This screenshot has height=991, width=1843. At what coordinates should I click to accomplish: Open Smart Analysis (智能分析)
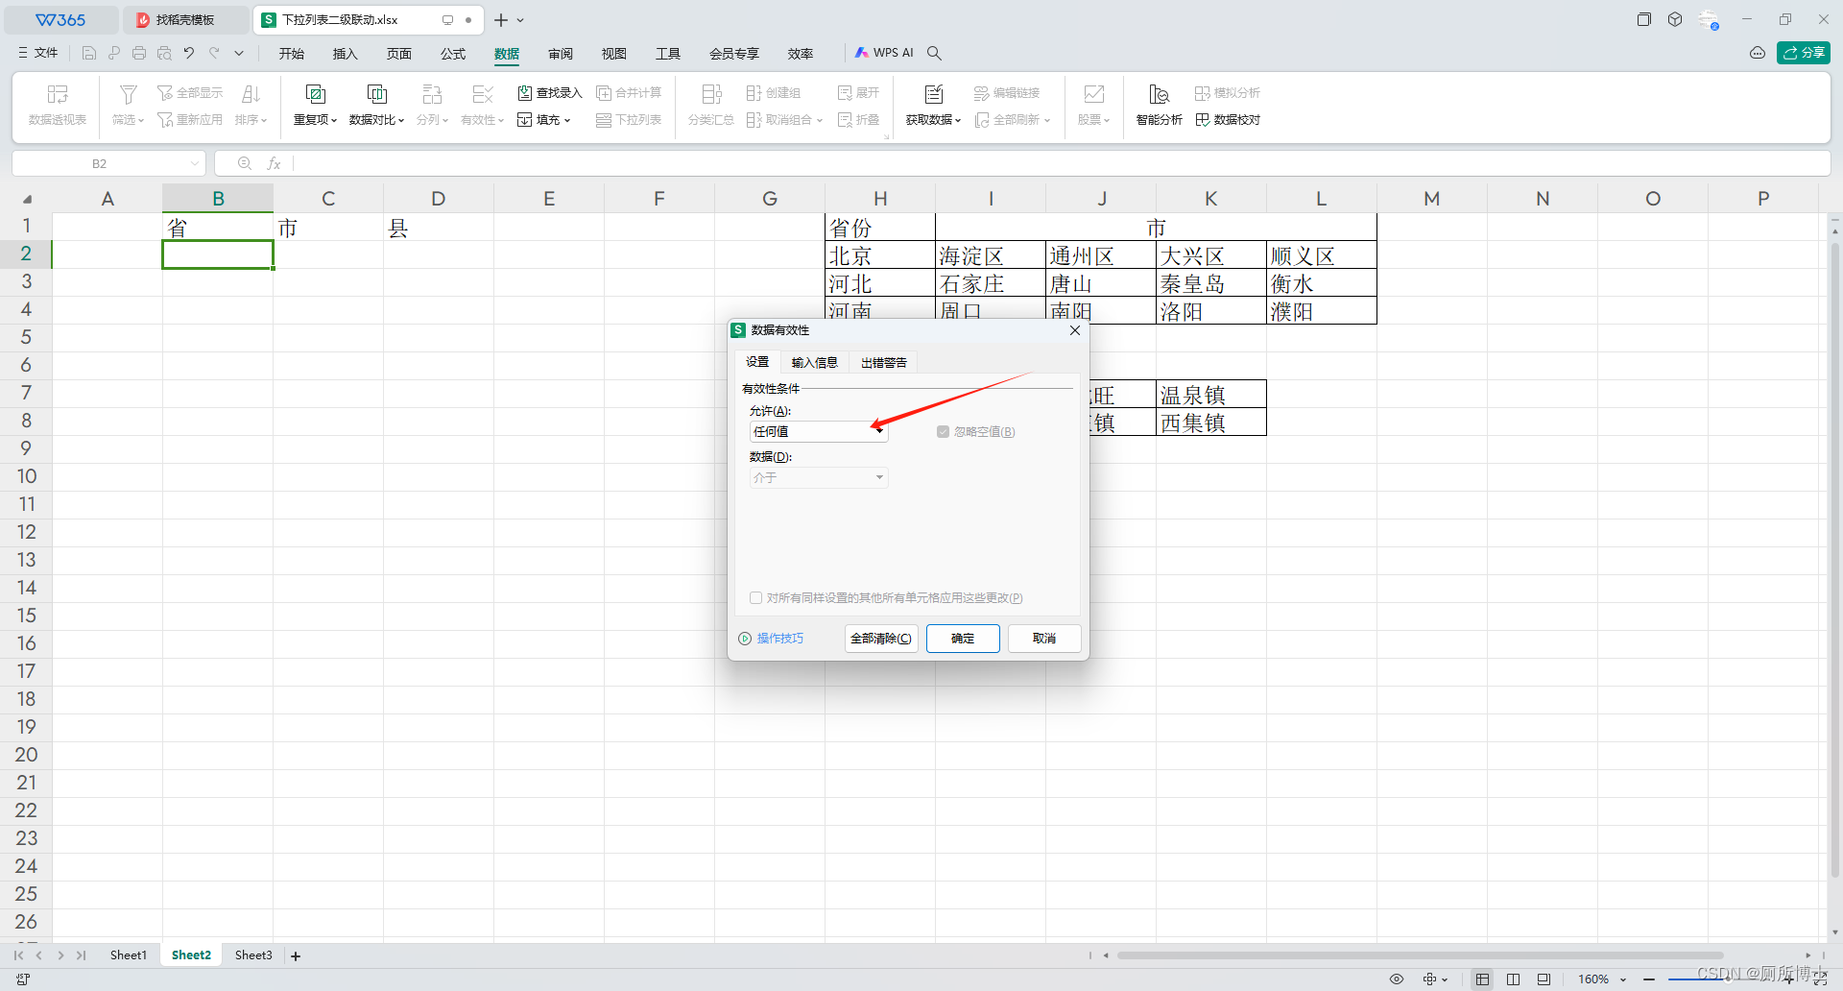[1159, 105]
